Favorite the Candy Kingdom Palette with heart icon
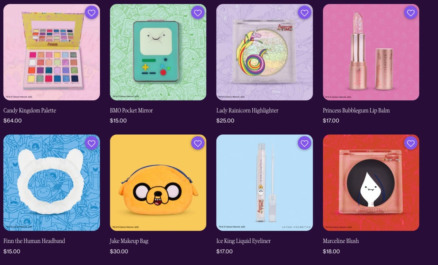 [91, 13]
